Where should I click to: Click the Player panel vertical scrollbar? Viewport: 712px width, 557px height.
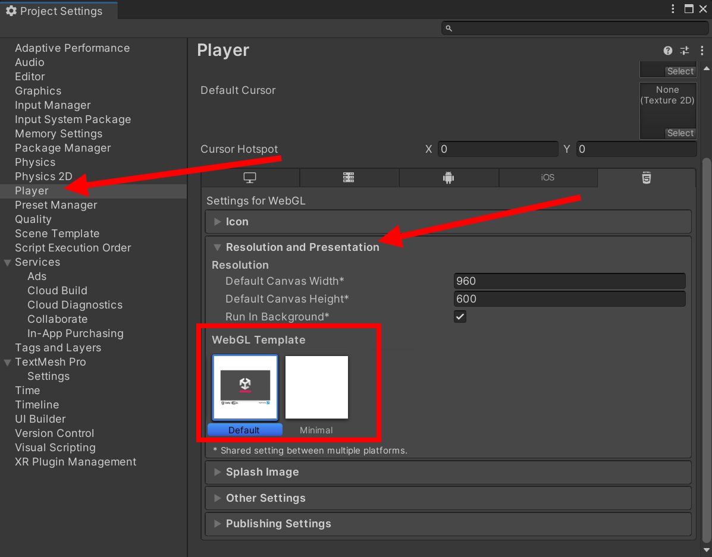tap(706, 350)
